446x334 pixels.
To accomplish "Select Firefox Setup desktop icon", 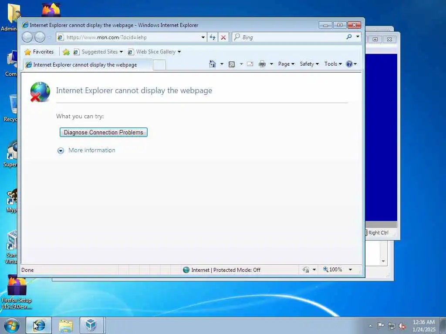I will click(17, 293).
